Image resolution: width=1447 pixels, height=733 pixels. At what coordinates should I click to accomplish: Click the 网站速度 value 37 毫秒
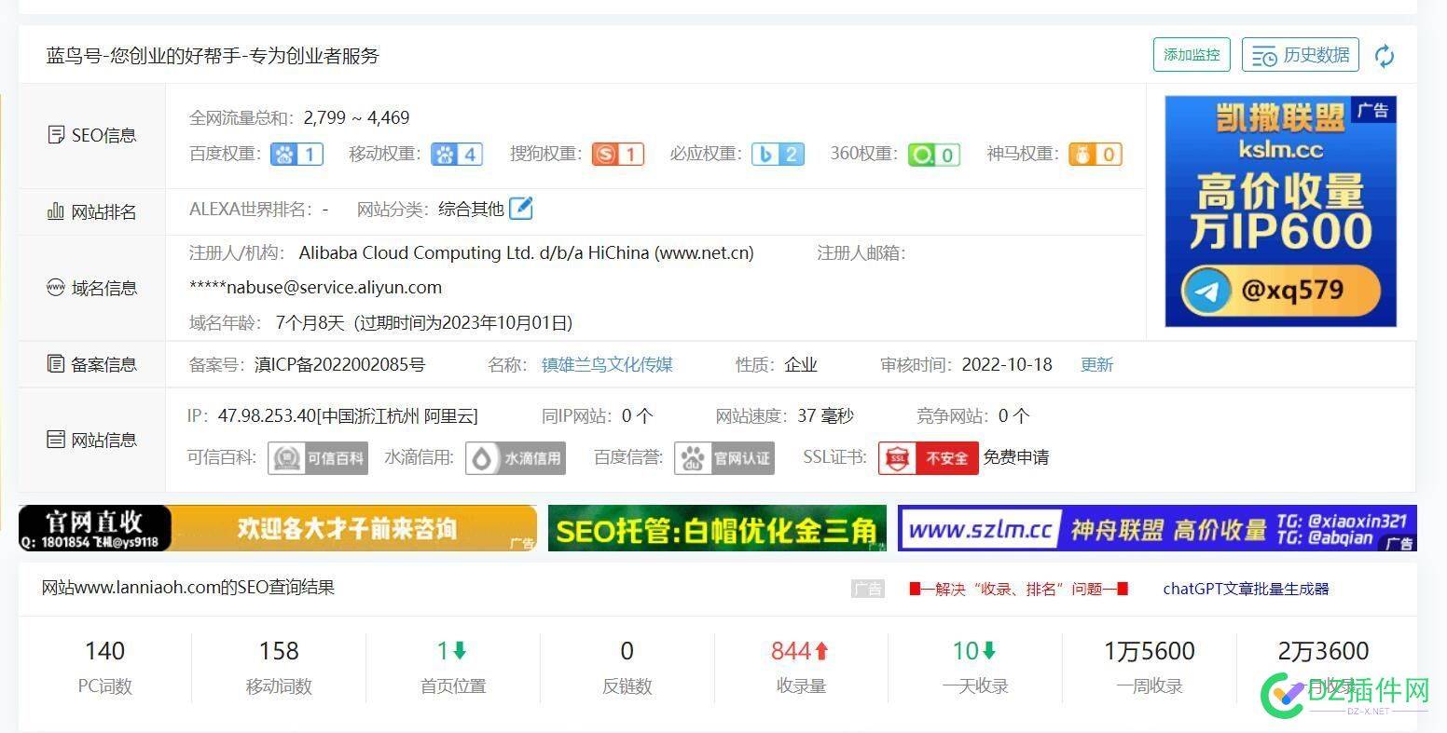click(x=825, y=415)
